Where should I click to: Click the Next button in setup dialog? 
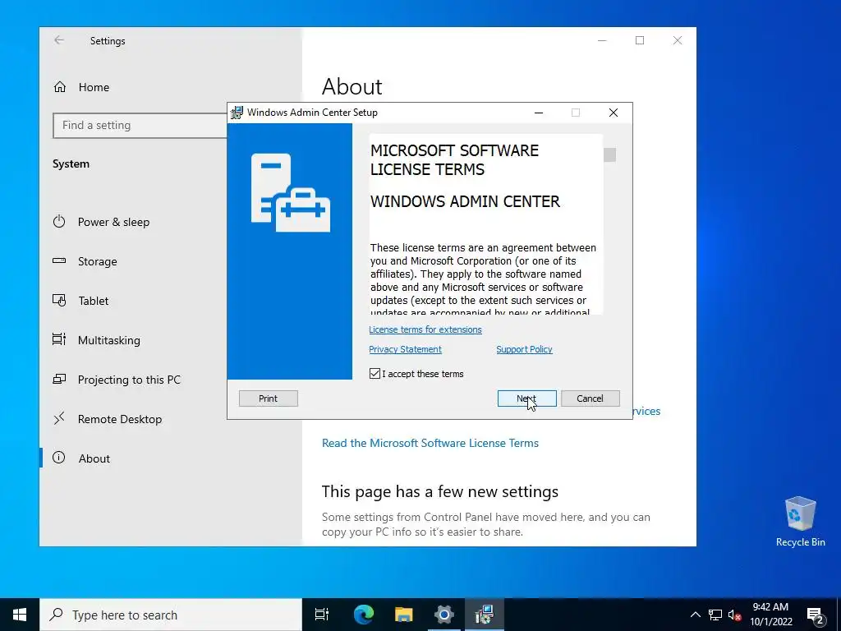click(x=526, y=398)
